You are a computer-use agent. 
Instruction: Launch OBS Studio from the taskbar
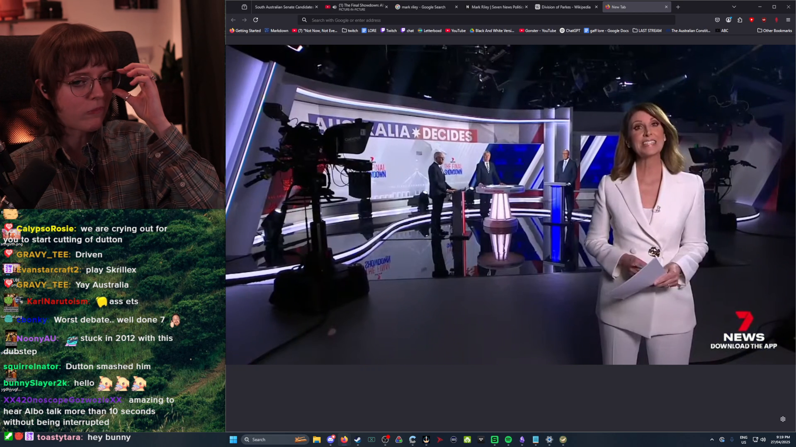click(x=385, y=440)
